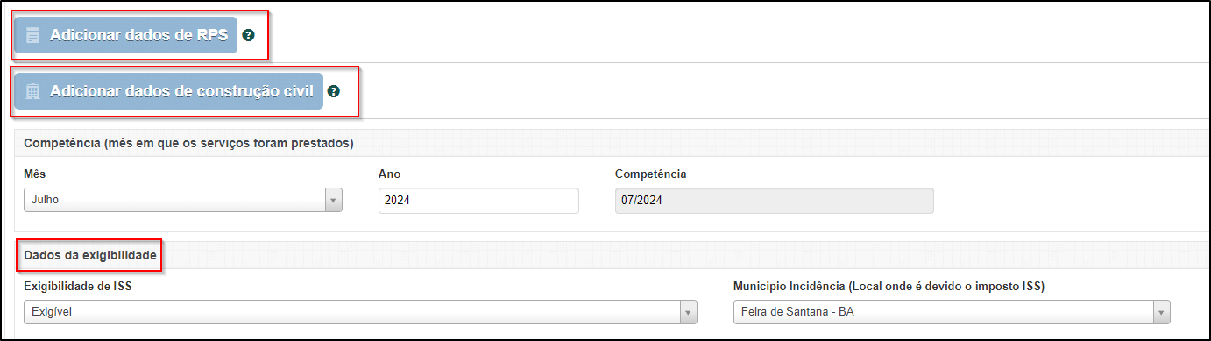This screenshot has width=1211, height=341.
Task: Open help icon beside construção civil button
Action: pos(334,91)
